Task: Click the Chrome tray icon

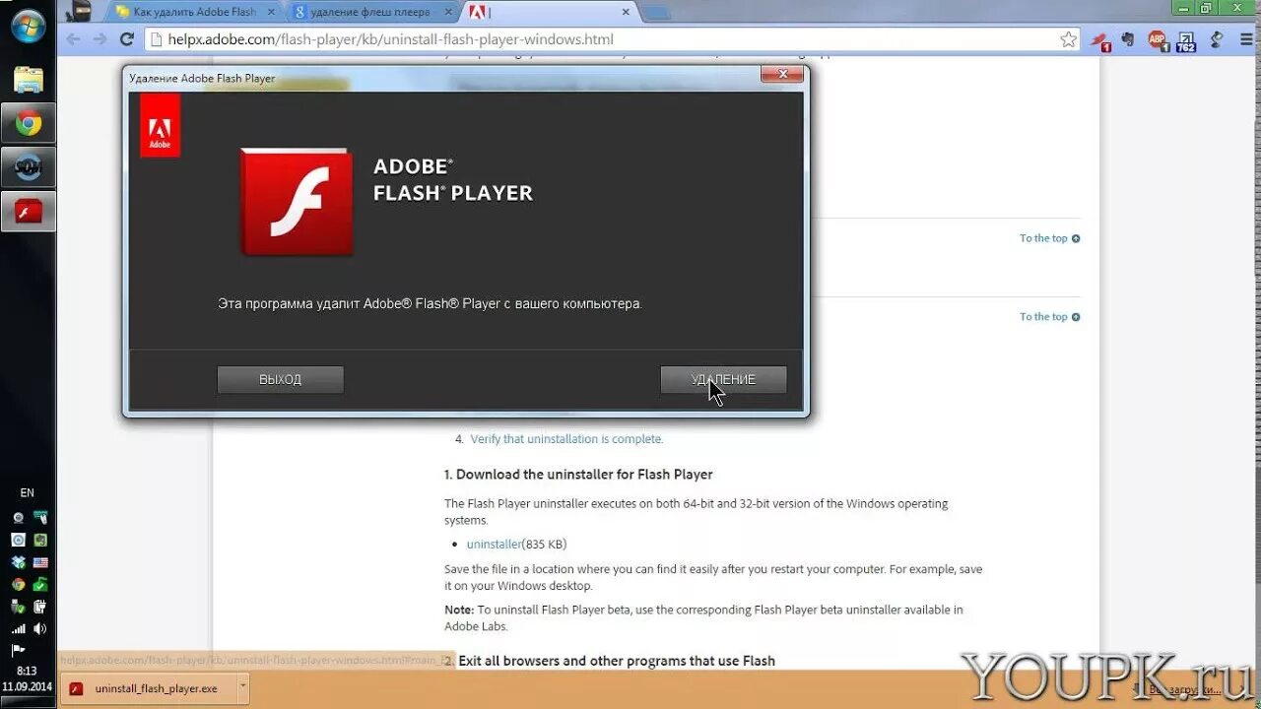Action: pyautogui.click(x=18, y=584)
